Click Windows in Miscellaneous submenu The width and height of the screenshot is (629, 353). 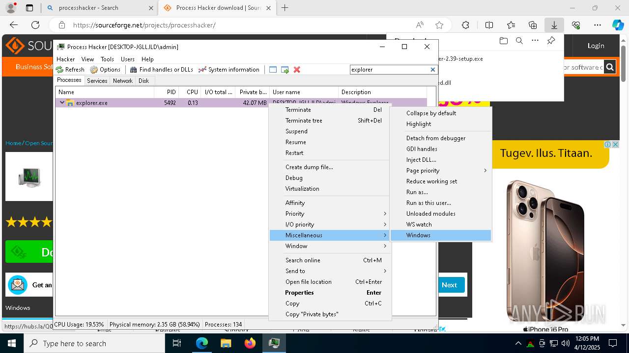[441, 235]
